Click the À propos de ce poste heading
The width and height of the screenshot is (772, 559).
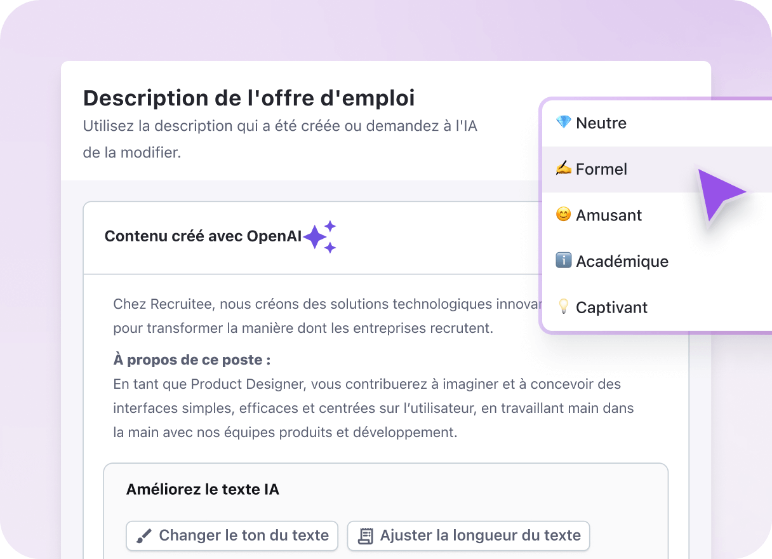tap(192, 360)
